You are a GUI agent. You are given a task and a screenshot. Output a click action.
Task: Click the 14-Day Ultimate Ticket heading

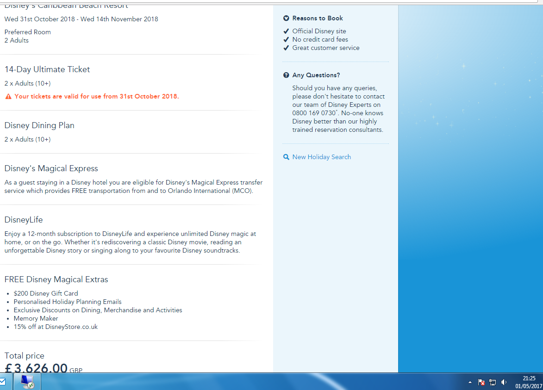[x=47, y=69]
